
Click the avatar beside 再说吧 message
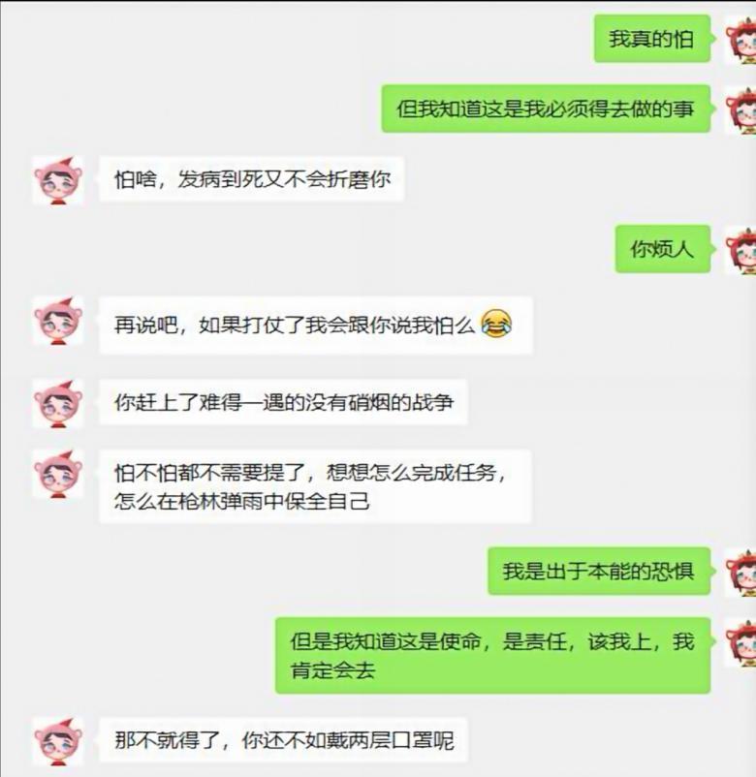tap(58, 321)
